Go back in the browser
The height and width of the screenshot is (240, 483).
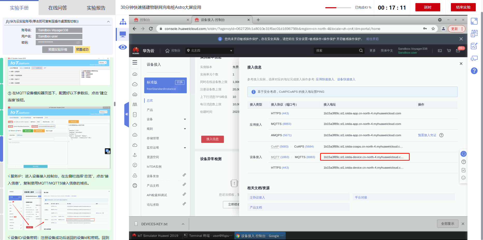(x=134, y=29)
